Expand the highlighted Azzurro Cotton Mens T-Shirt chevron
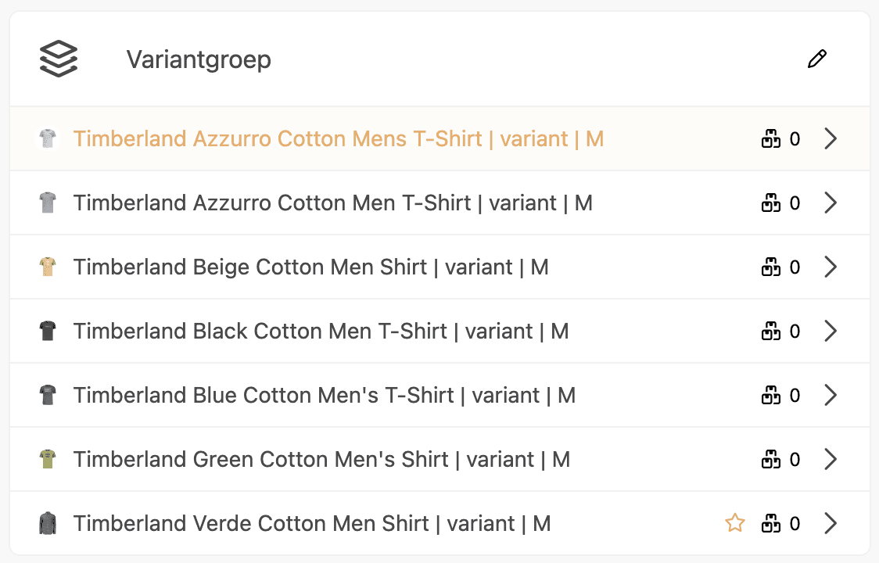The height and width of the screenshot is (563, 879). pos(831,139)
